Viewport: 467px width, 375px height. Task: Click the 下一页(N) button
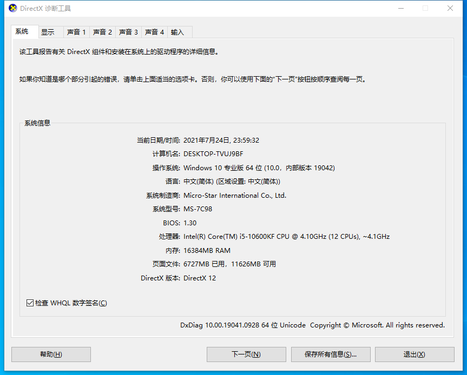[246, 354]
